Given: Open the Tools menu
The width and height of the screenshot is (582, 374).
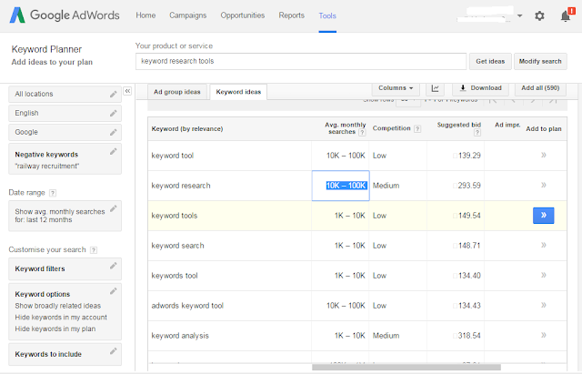Looking at the screenshot, I should (x=327, y=16).
